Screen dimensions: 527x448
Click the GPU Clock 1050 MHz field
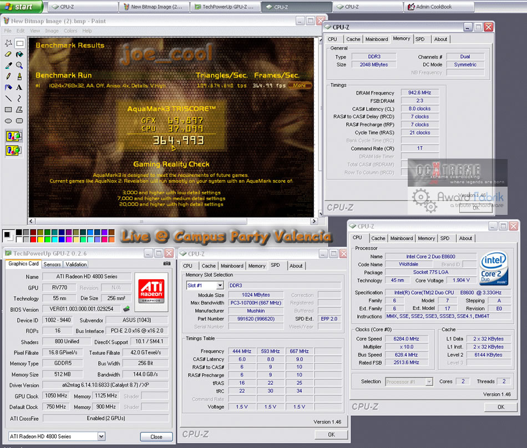click(56, 395)
